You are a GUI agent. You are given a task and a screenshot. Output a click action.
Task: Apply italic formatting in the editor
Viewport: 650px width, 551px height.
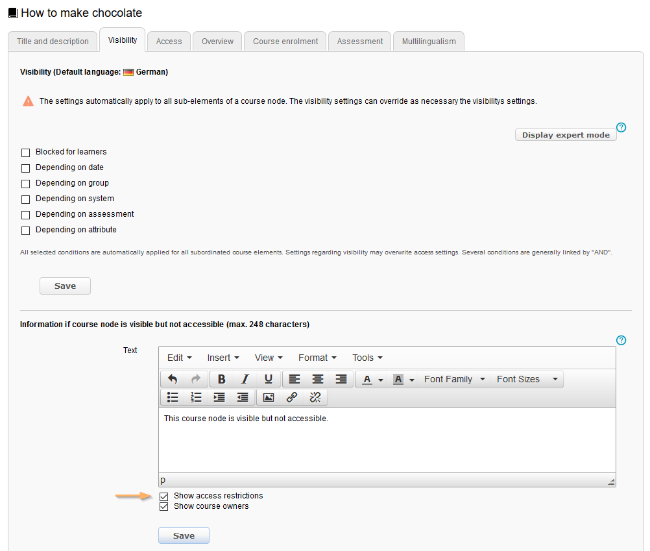click(x=245, y=379)
